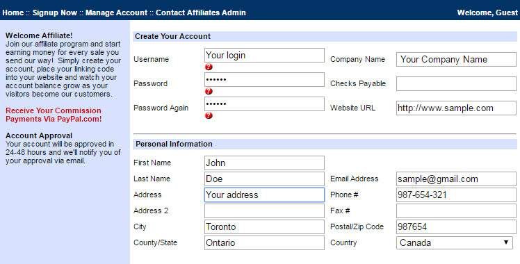Viewport: 520px width, 264px height.
Task: Click Contact Affiliates Admin link
Action: pos(201,13)
